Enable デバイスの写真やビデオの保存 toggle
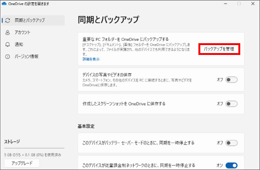The image size is (260, 170). click(x=231, y=80)
